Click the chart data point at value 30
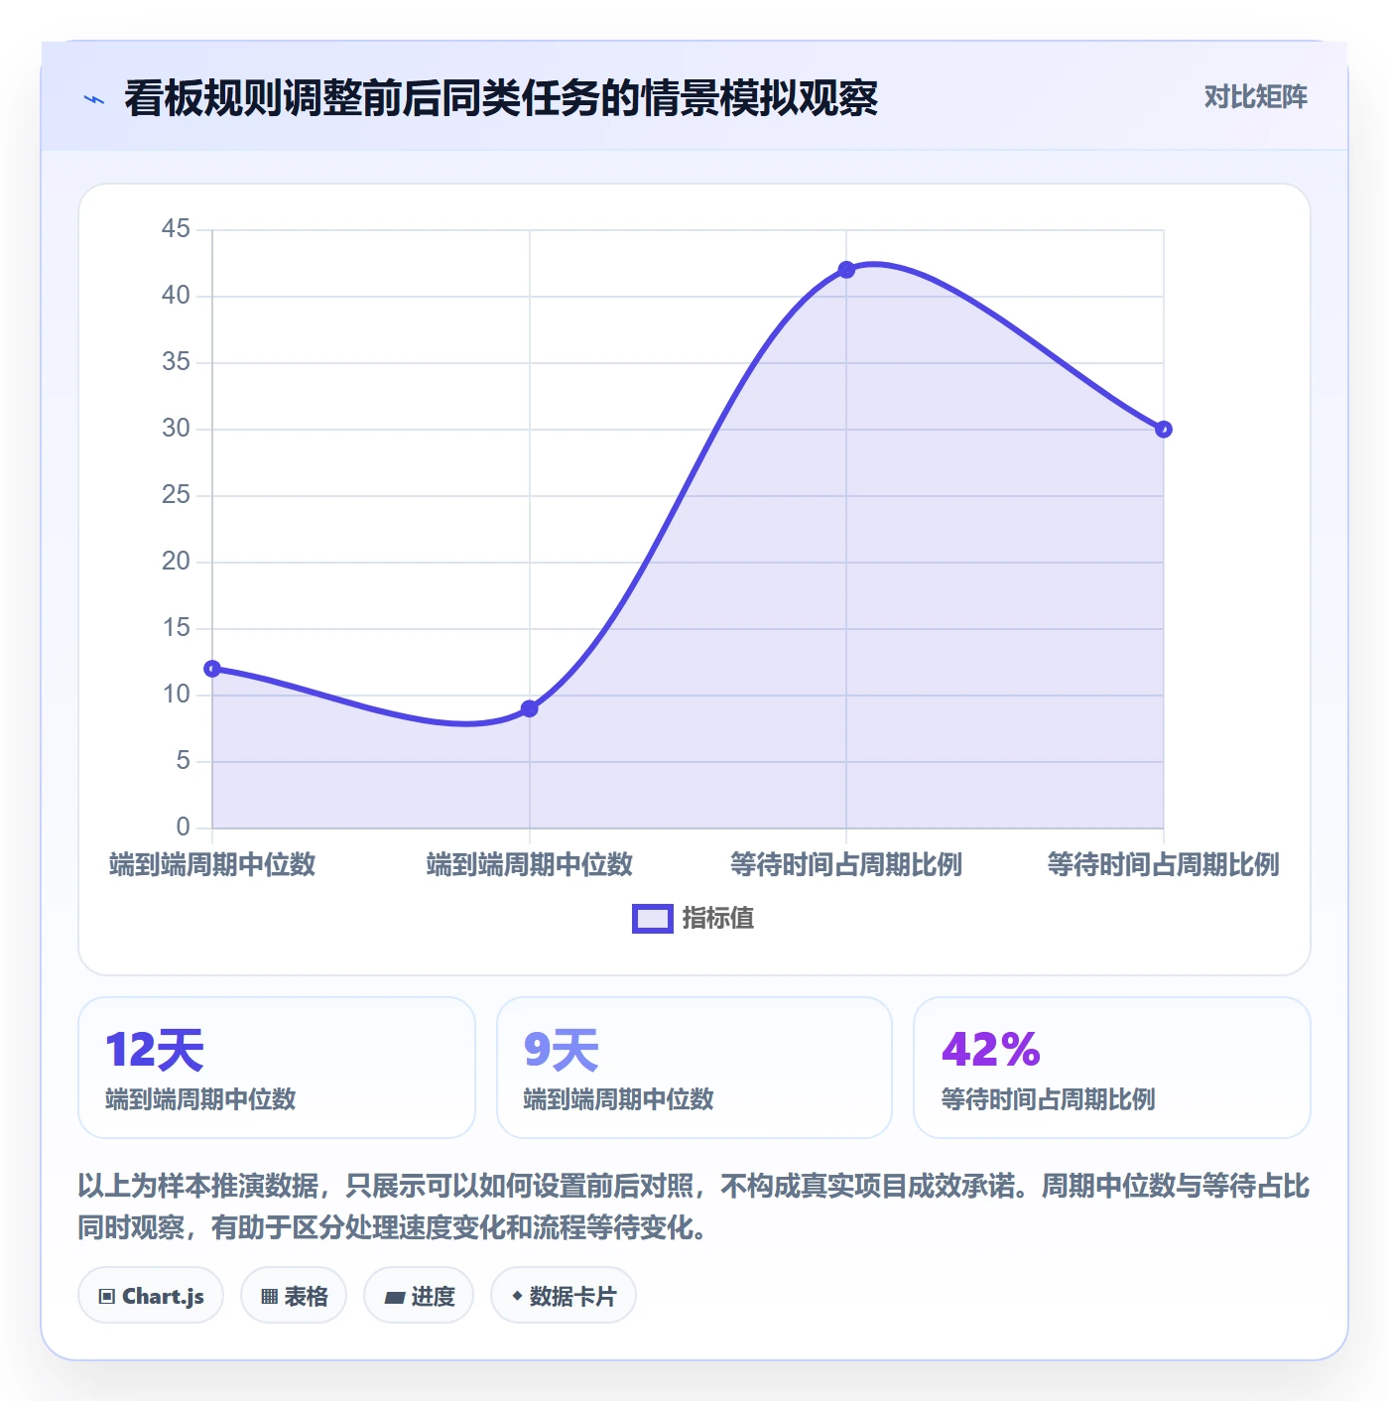 [x=1164, y=430]
